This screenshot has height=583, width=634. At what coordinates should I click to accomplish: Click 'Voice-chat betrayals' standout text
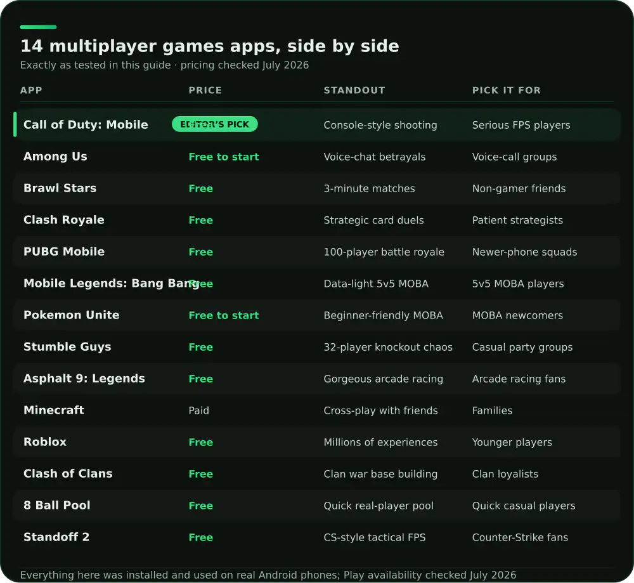(375, 157)
